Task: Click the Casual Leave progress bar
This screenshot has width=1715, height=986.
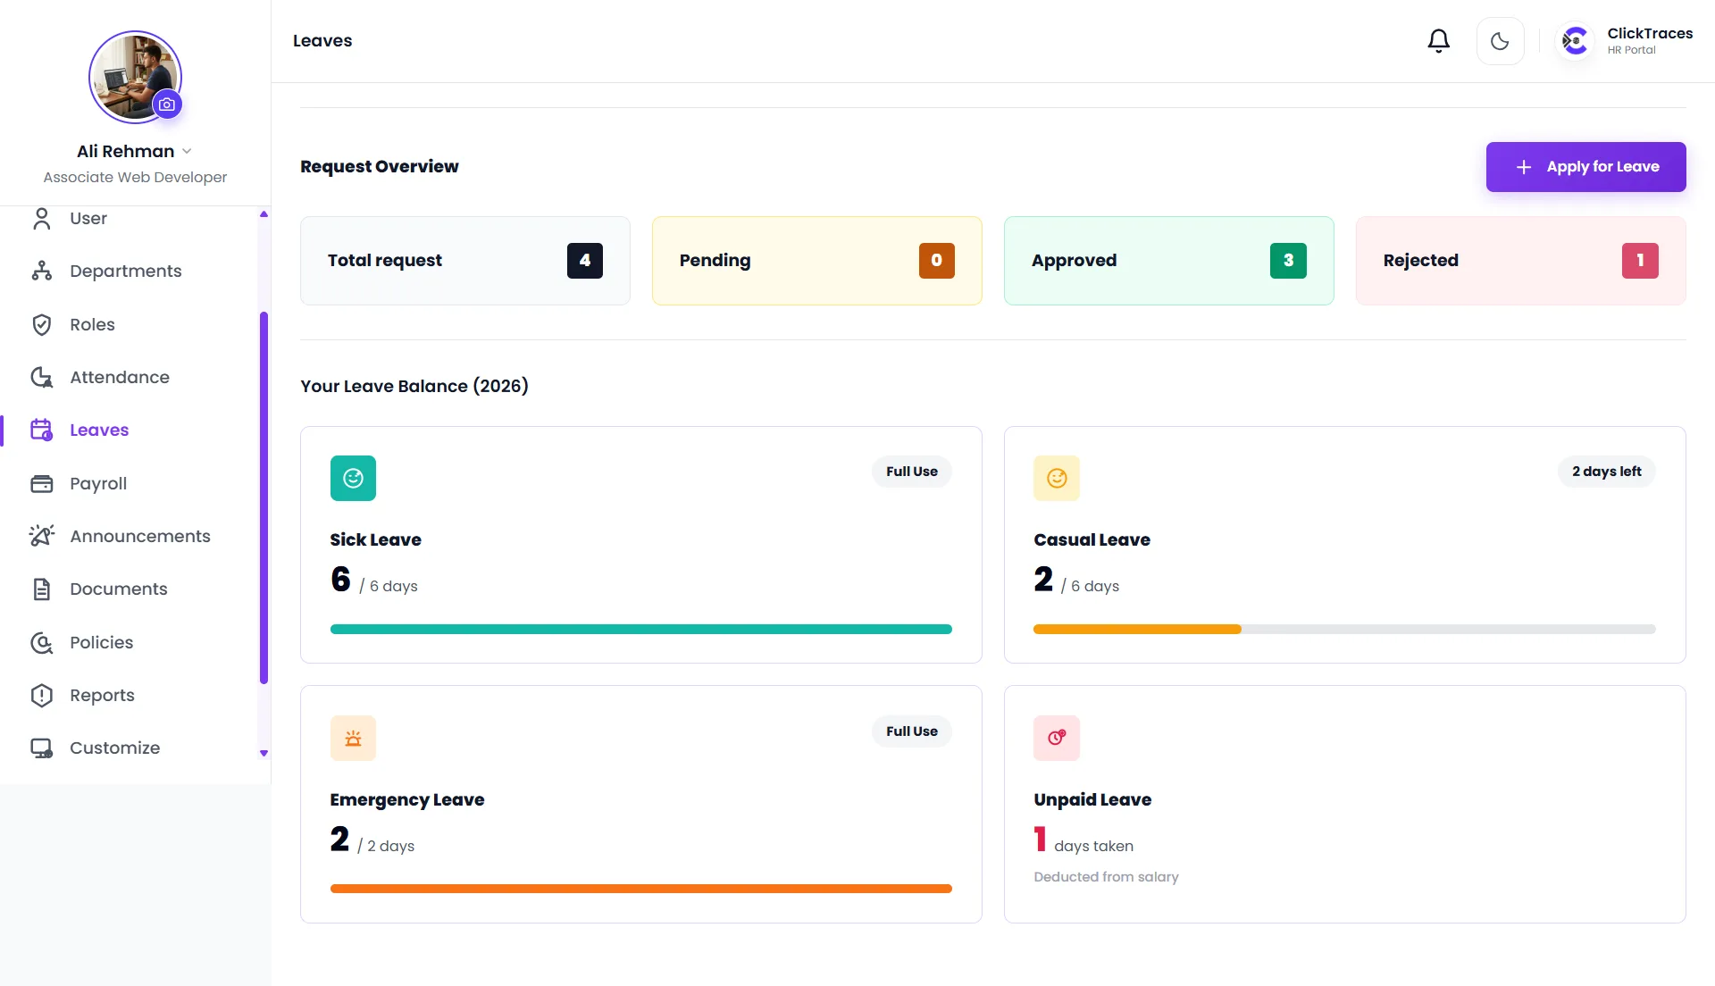Action: [1344, 630]
